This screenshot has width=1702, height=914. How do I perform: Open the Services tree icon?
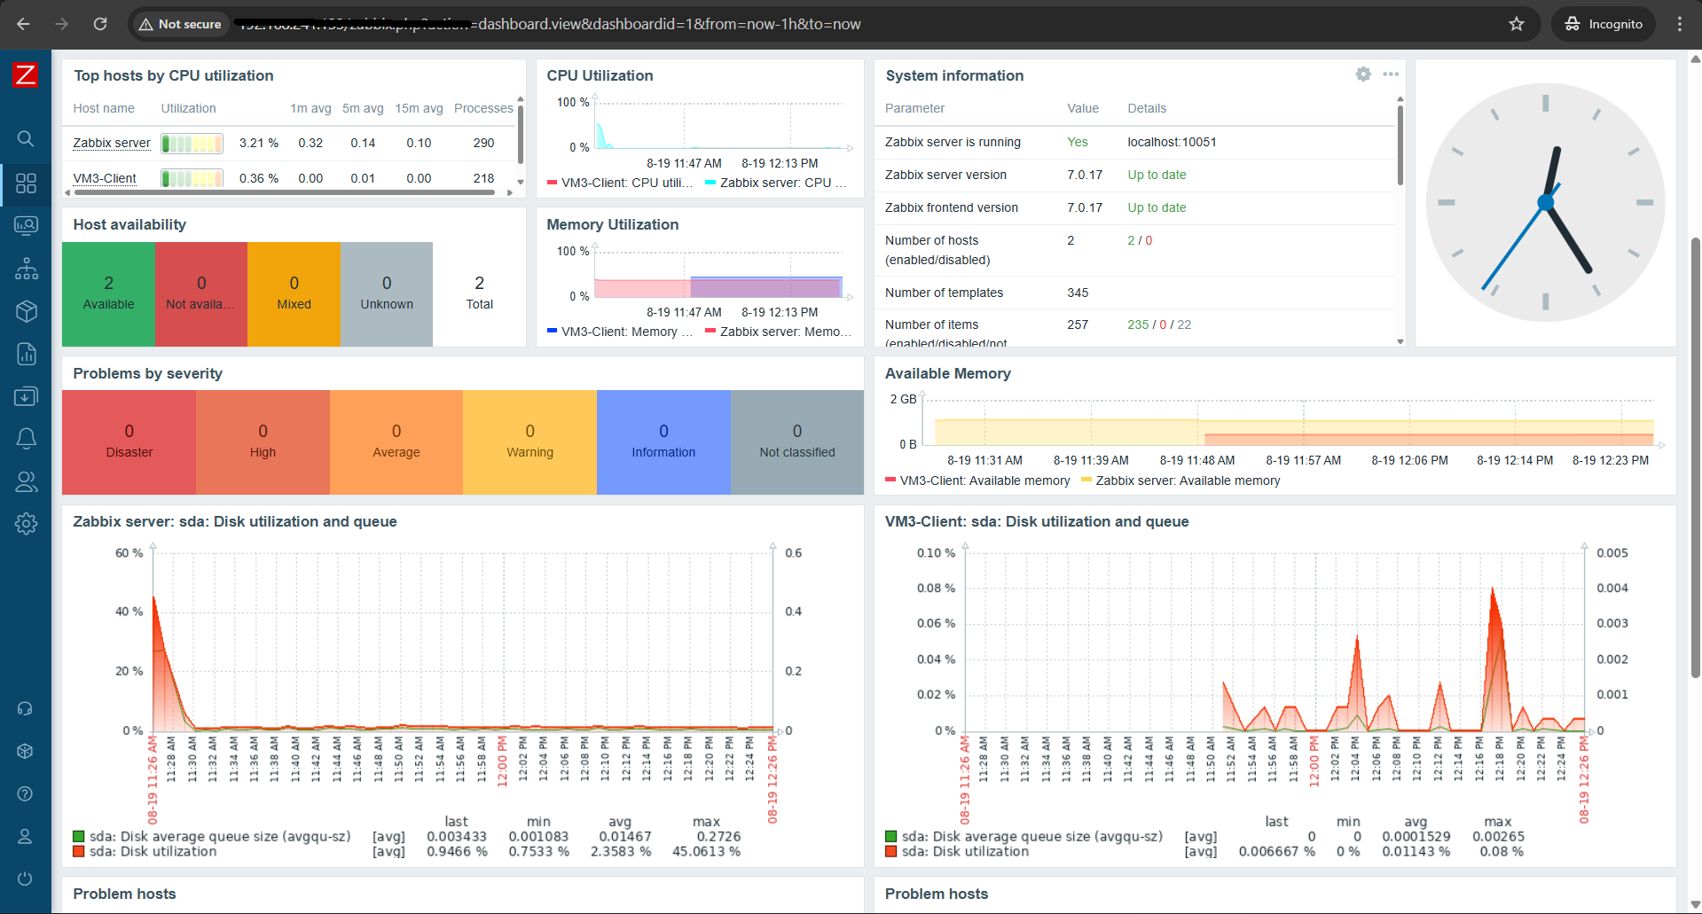click(x=26, y=269)
